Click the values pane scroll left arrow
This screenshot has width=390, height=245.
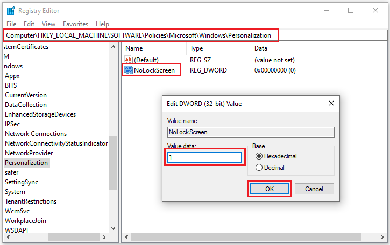(126, 237)
